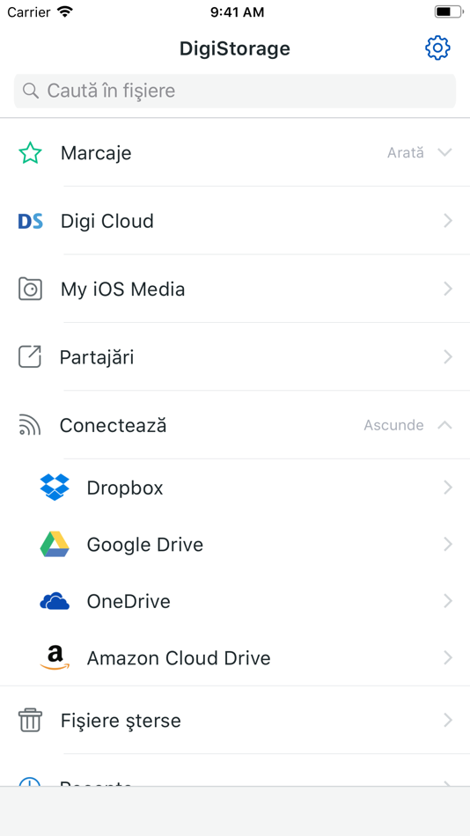Tap the My iOS Media camera icon
This screenshot has width=470, height=836.
pyautogui.click(x=30, y=289)
